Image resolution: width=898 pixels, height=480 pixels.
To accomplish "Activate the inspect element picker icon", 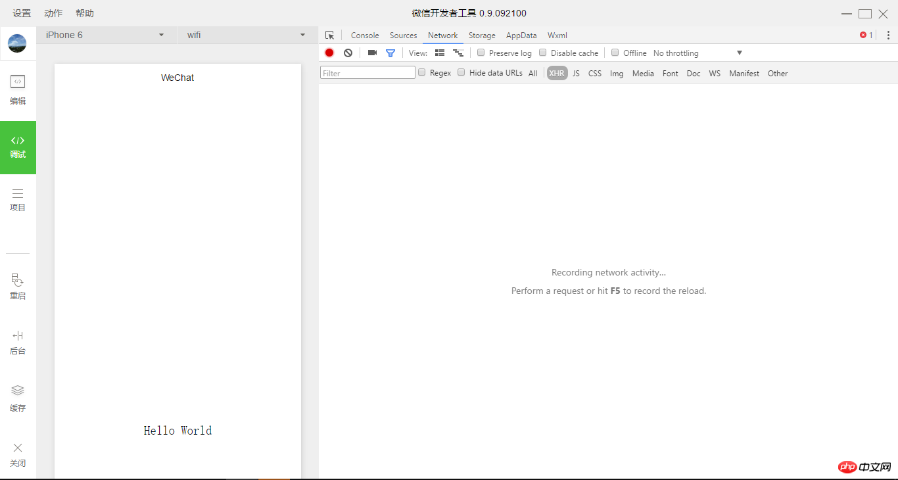I will [330, 36].
